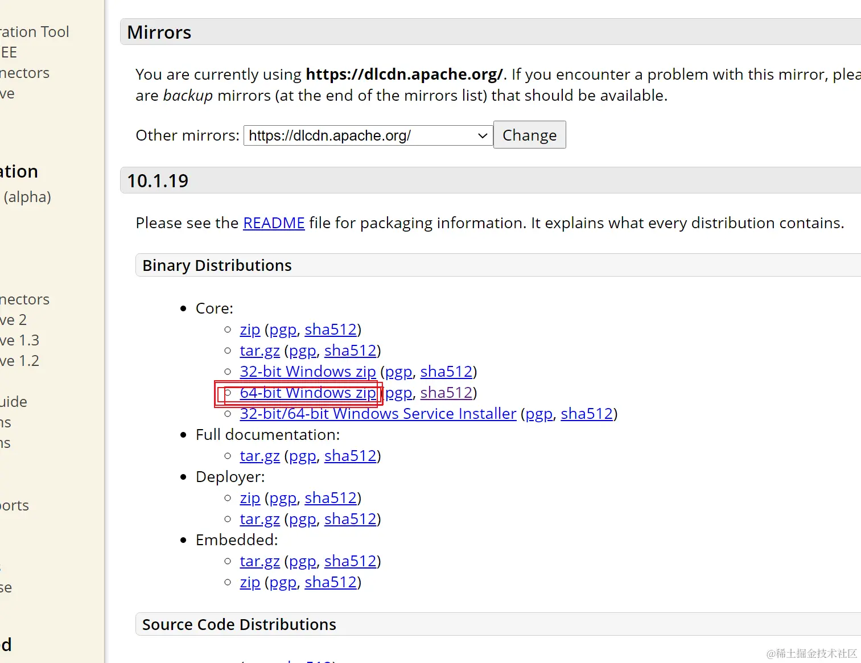Download the 32-bit/64-bit Windows Service Installer
The image size is (861, 663).
[378, 414]
